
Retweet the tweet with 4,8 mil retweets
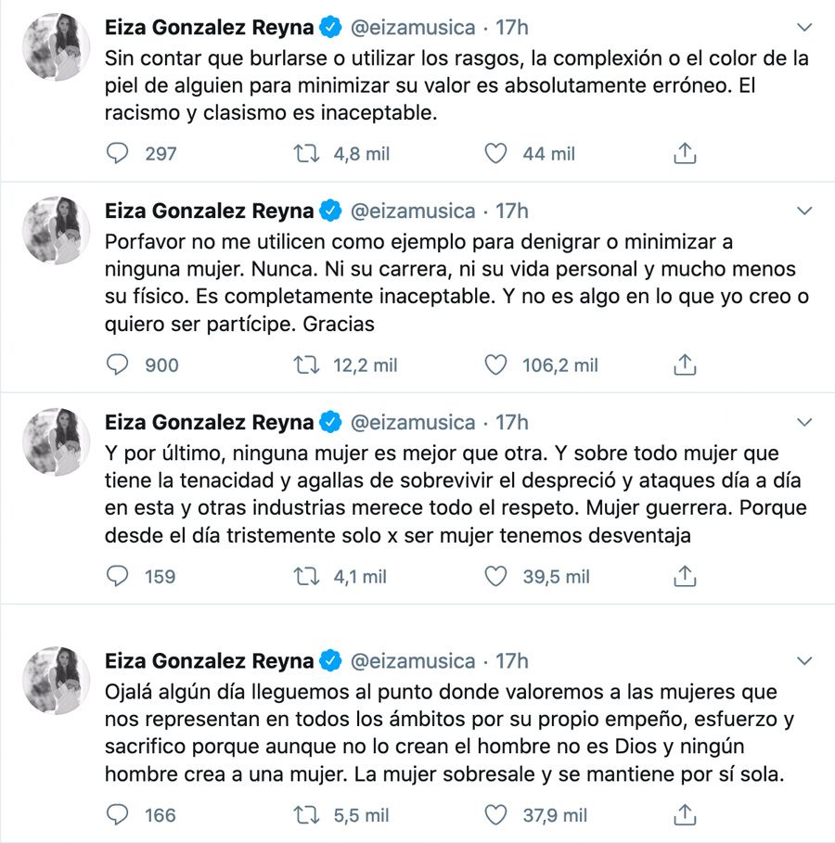pos(306,154)
